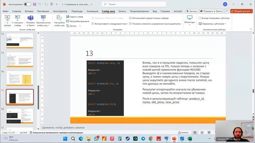Image resolution: width=255 pixels, height=143 pixels.
Task: Open Excel from taskbar
Action: point(190,139)
